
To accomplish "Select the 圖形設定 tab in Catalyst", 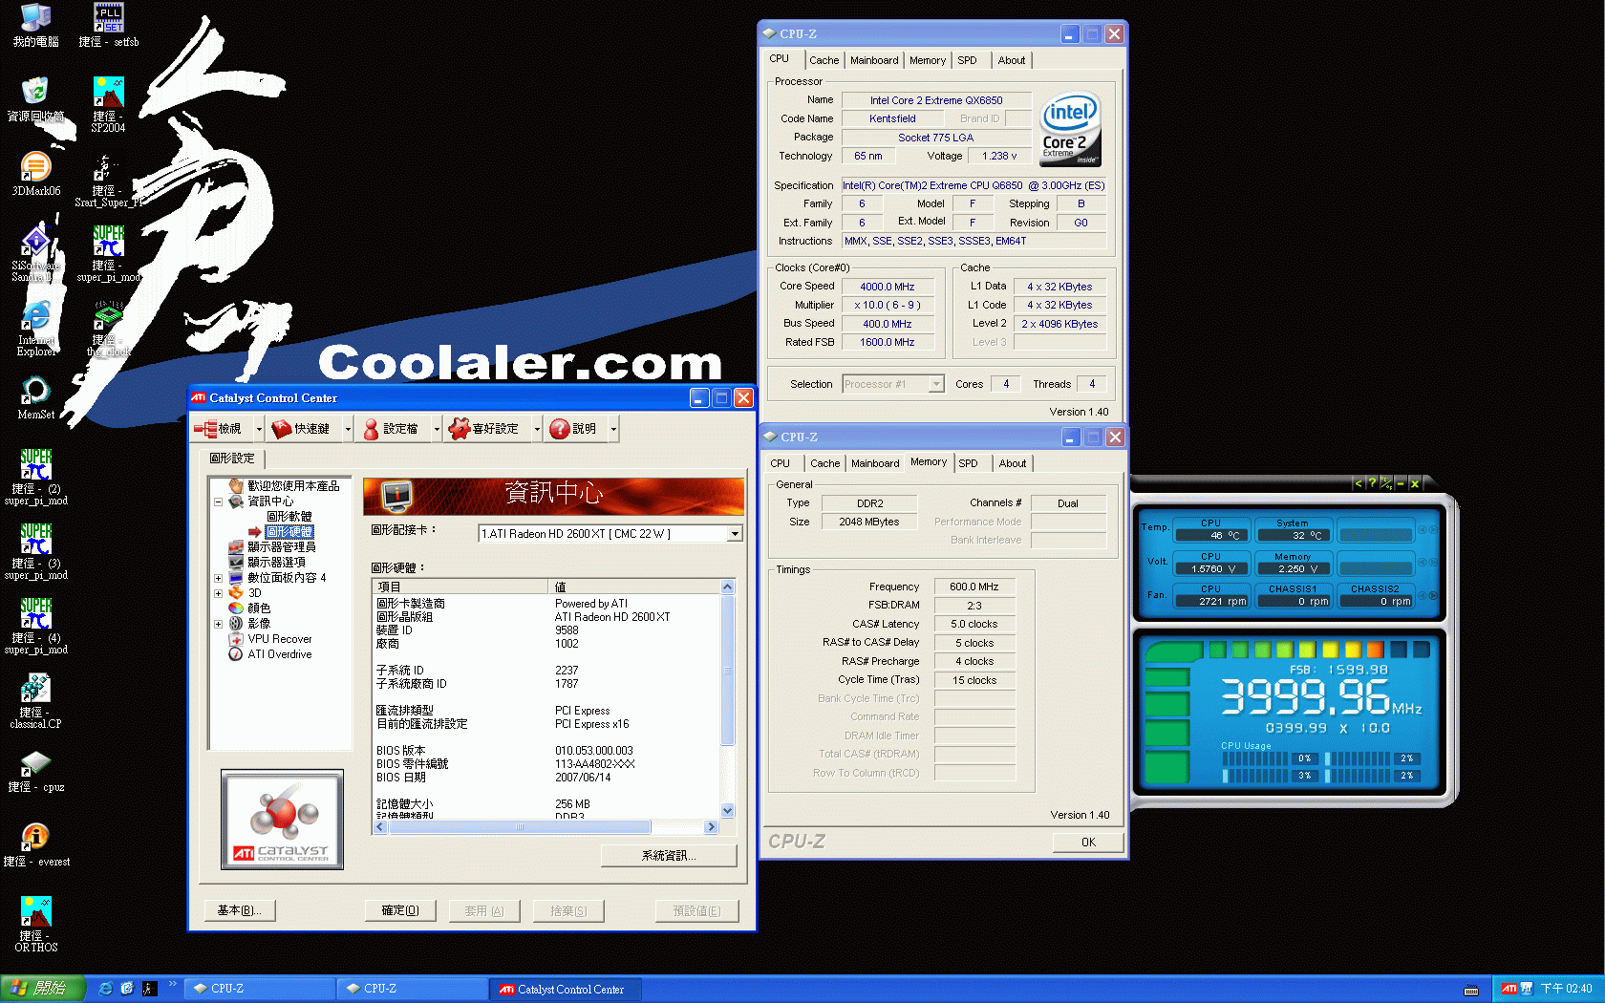I will click(x=232, y=459).
